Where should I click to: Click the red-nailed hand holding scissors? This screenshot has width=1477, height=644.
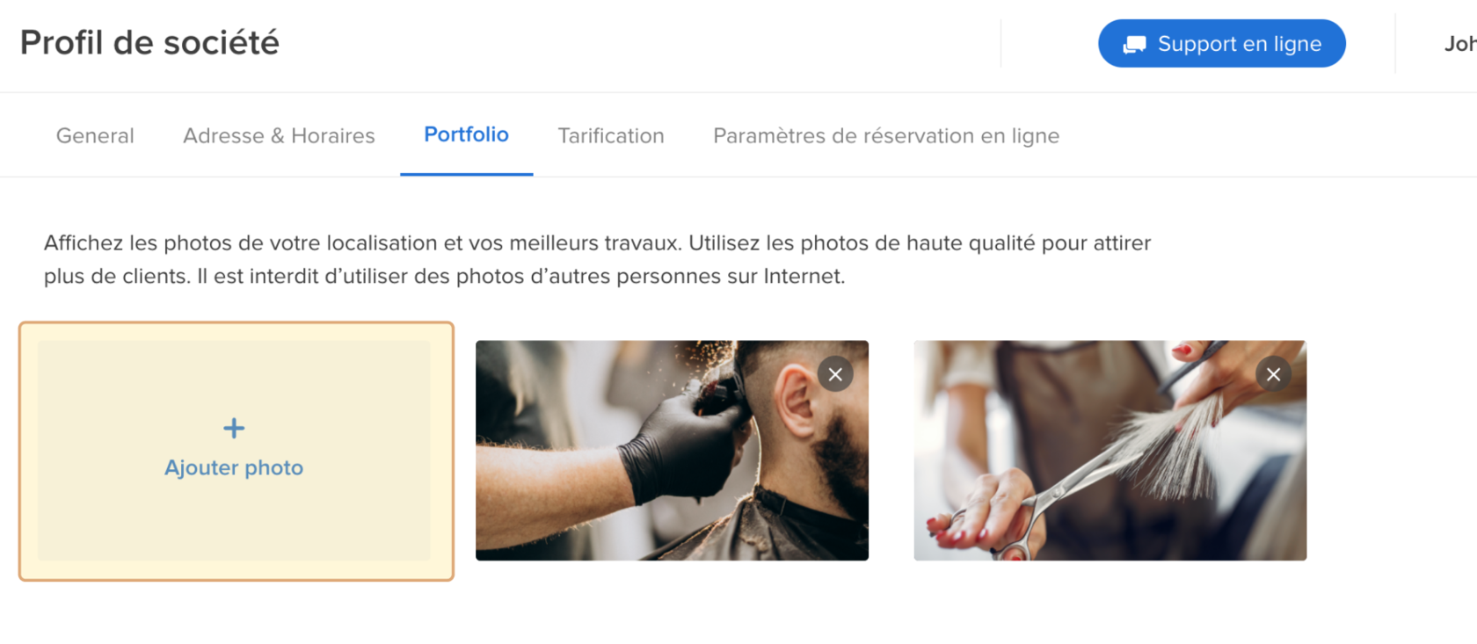tap(998, 514)
